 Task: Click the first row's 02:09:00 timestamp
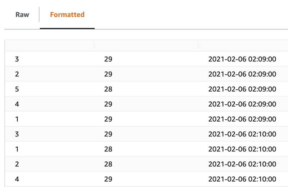(x=242, y=59)
